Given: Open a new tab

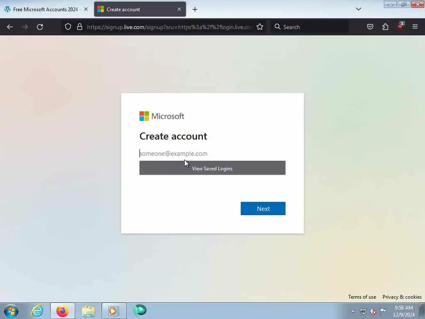Looking at the screenshot, I should pos(195,10).
